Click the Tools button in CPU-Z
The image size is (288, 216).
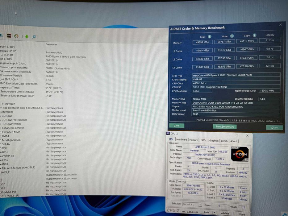pos(207,212)
